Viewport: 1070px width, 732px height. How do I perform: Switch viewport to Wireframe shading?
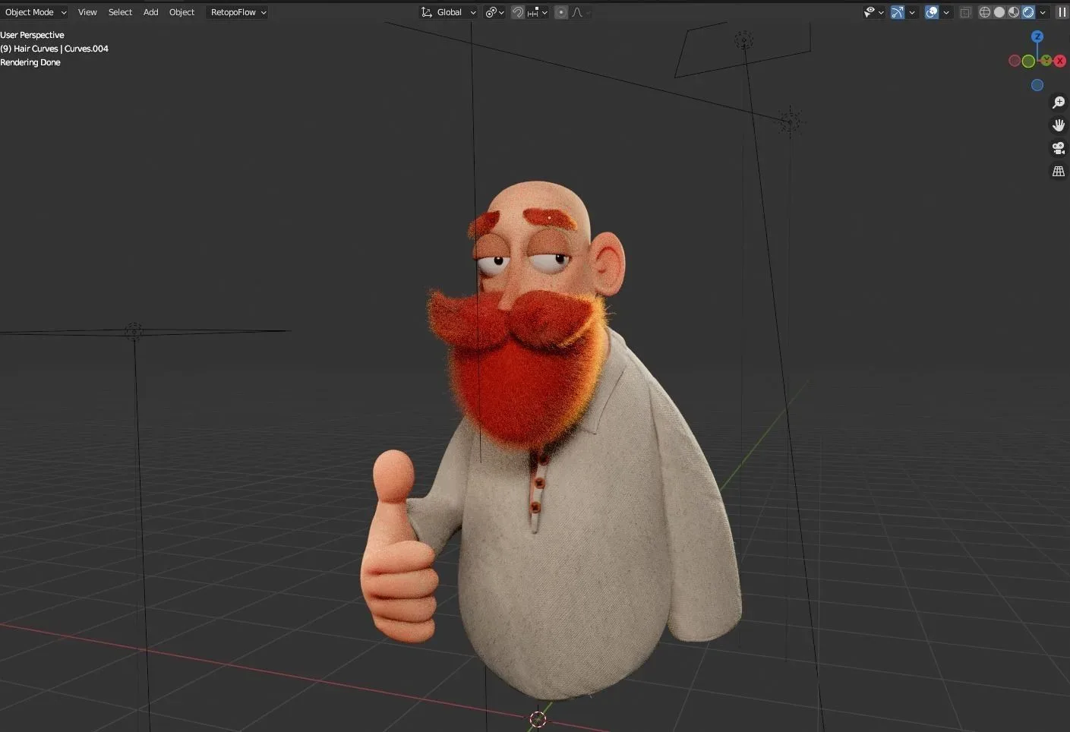point(984,12)
